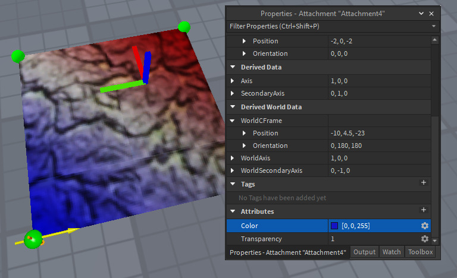Switch to the Output tab
Viewport: 457px width, 278px height.
[364, 252]
